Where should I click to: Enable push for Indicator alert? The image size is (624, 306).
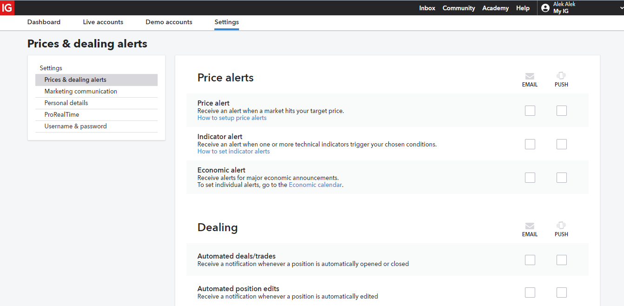pos(562,144)
